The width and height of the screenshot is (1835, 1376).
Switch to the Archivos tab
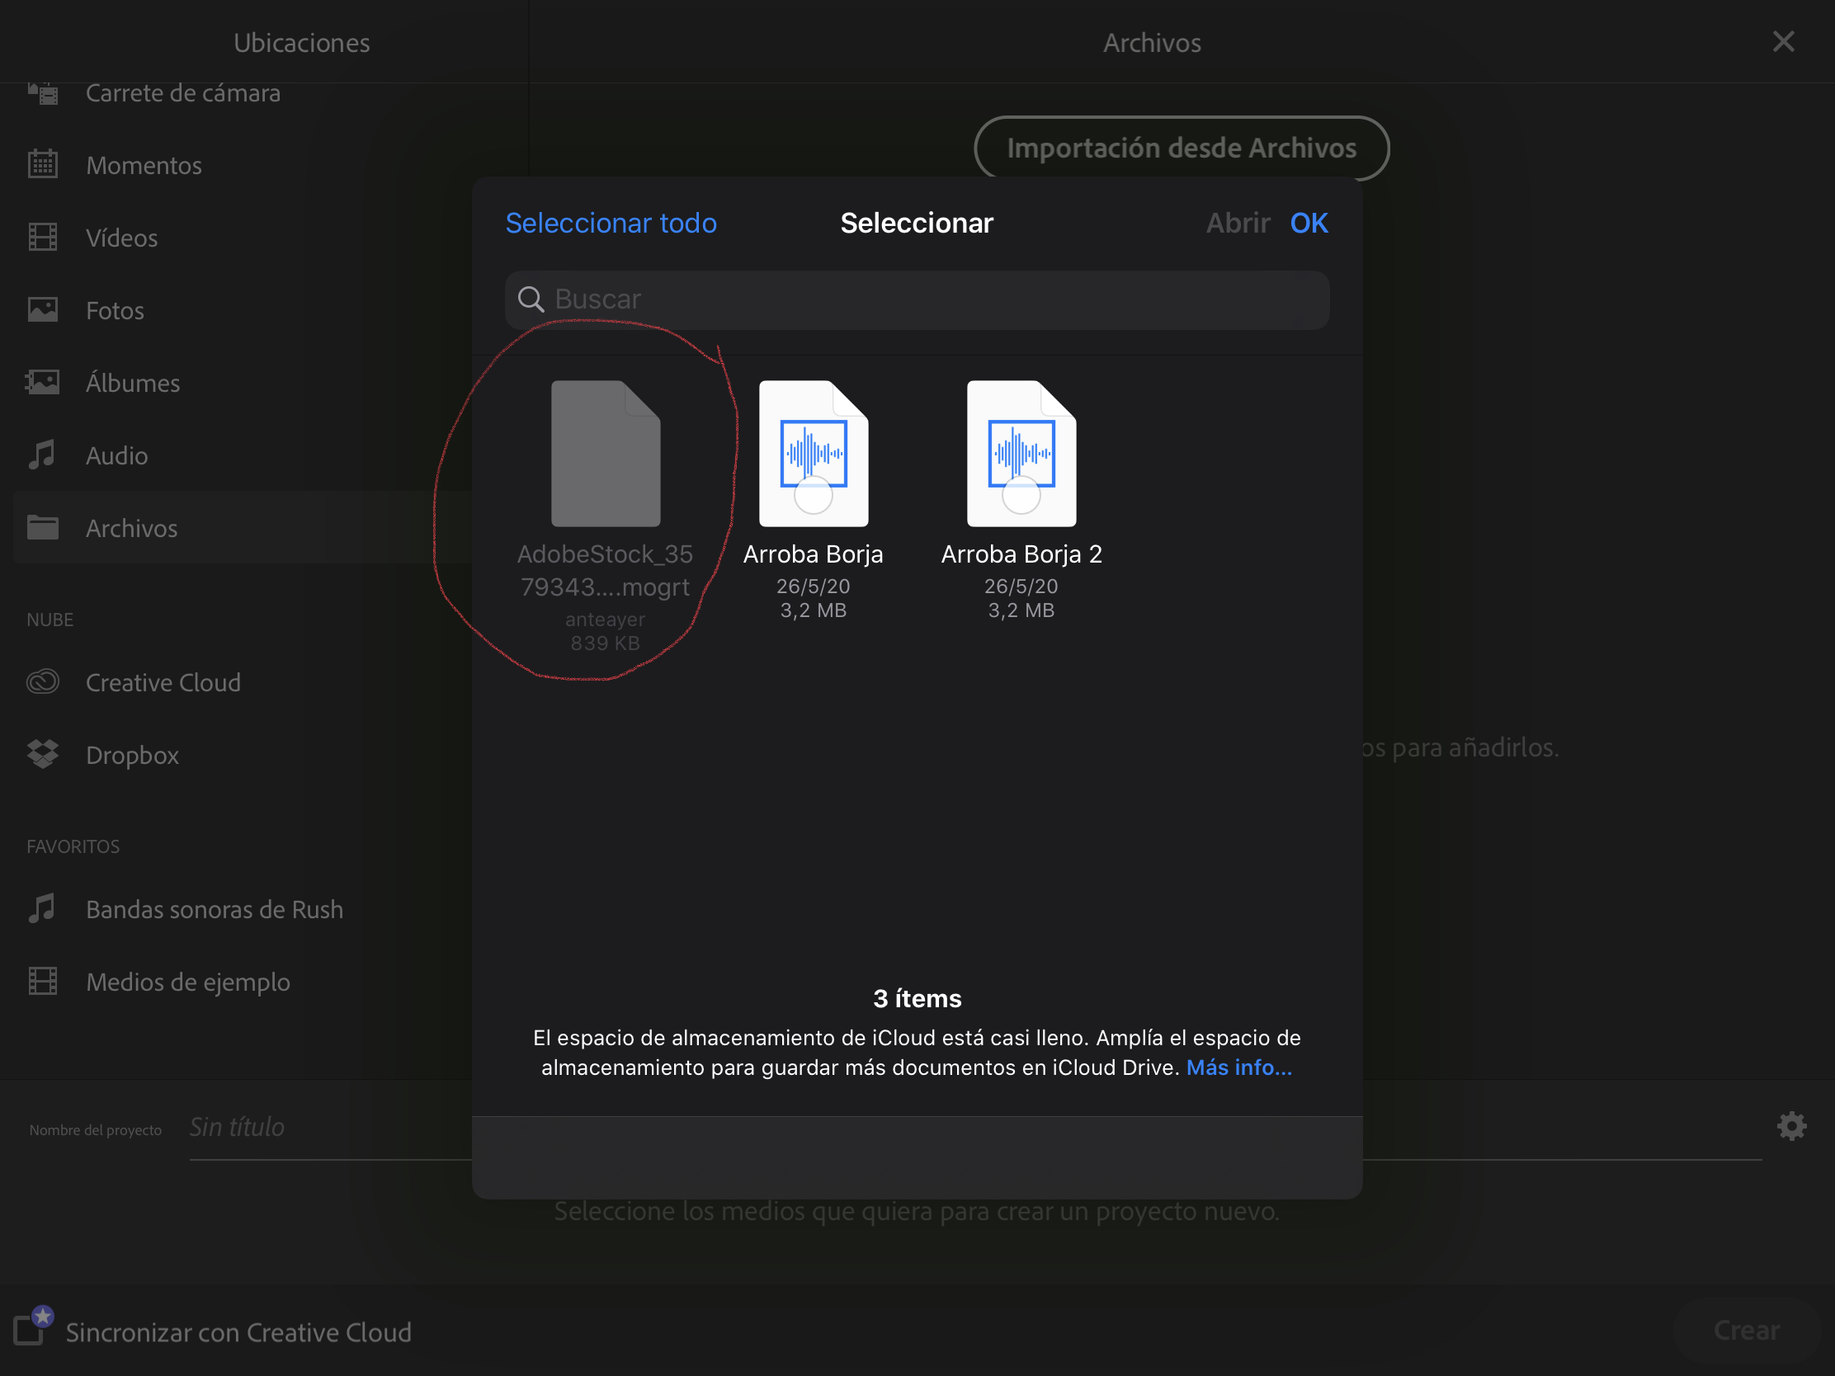coord(1152,42)
